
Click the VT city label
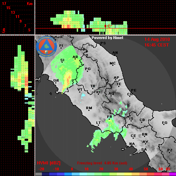[80, 90]
